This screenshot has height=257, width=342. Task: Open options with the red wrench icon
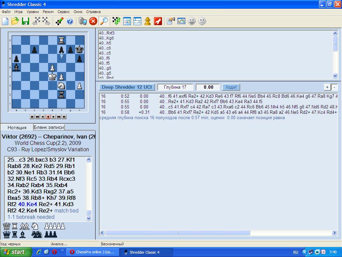158,21
